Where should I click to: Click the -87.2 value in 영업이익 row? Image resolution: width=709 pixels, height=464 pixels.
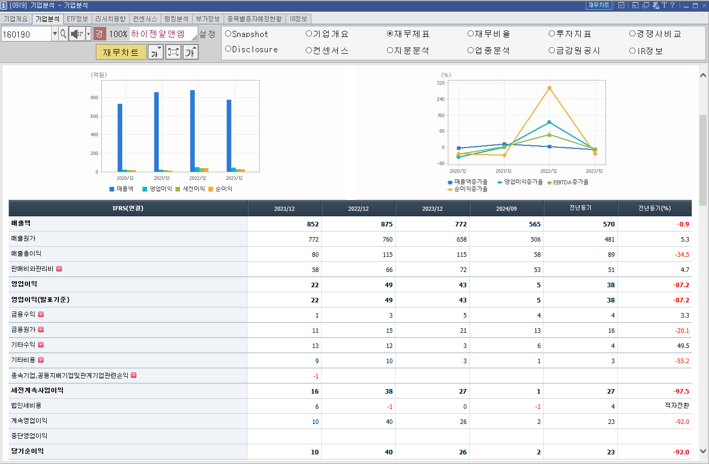(681, 285)
